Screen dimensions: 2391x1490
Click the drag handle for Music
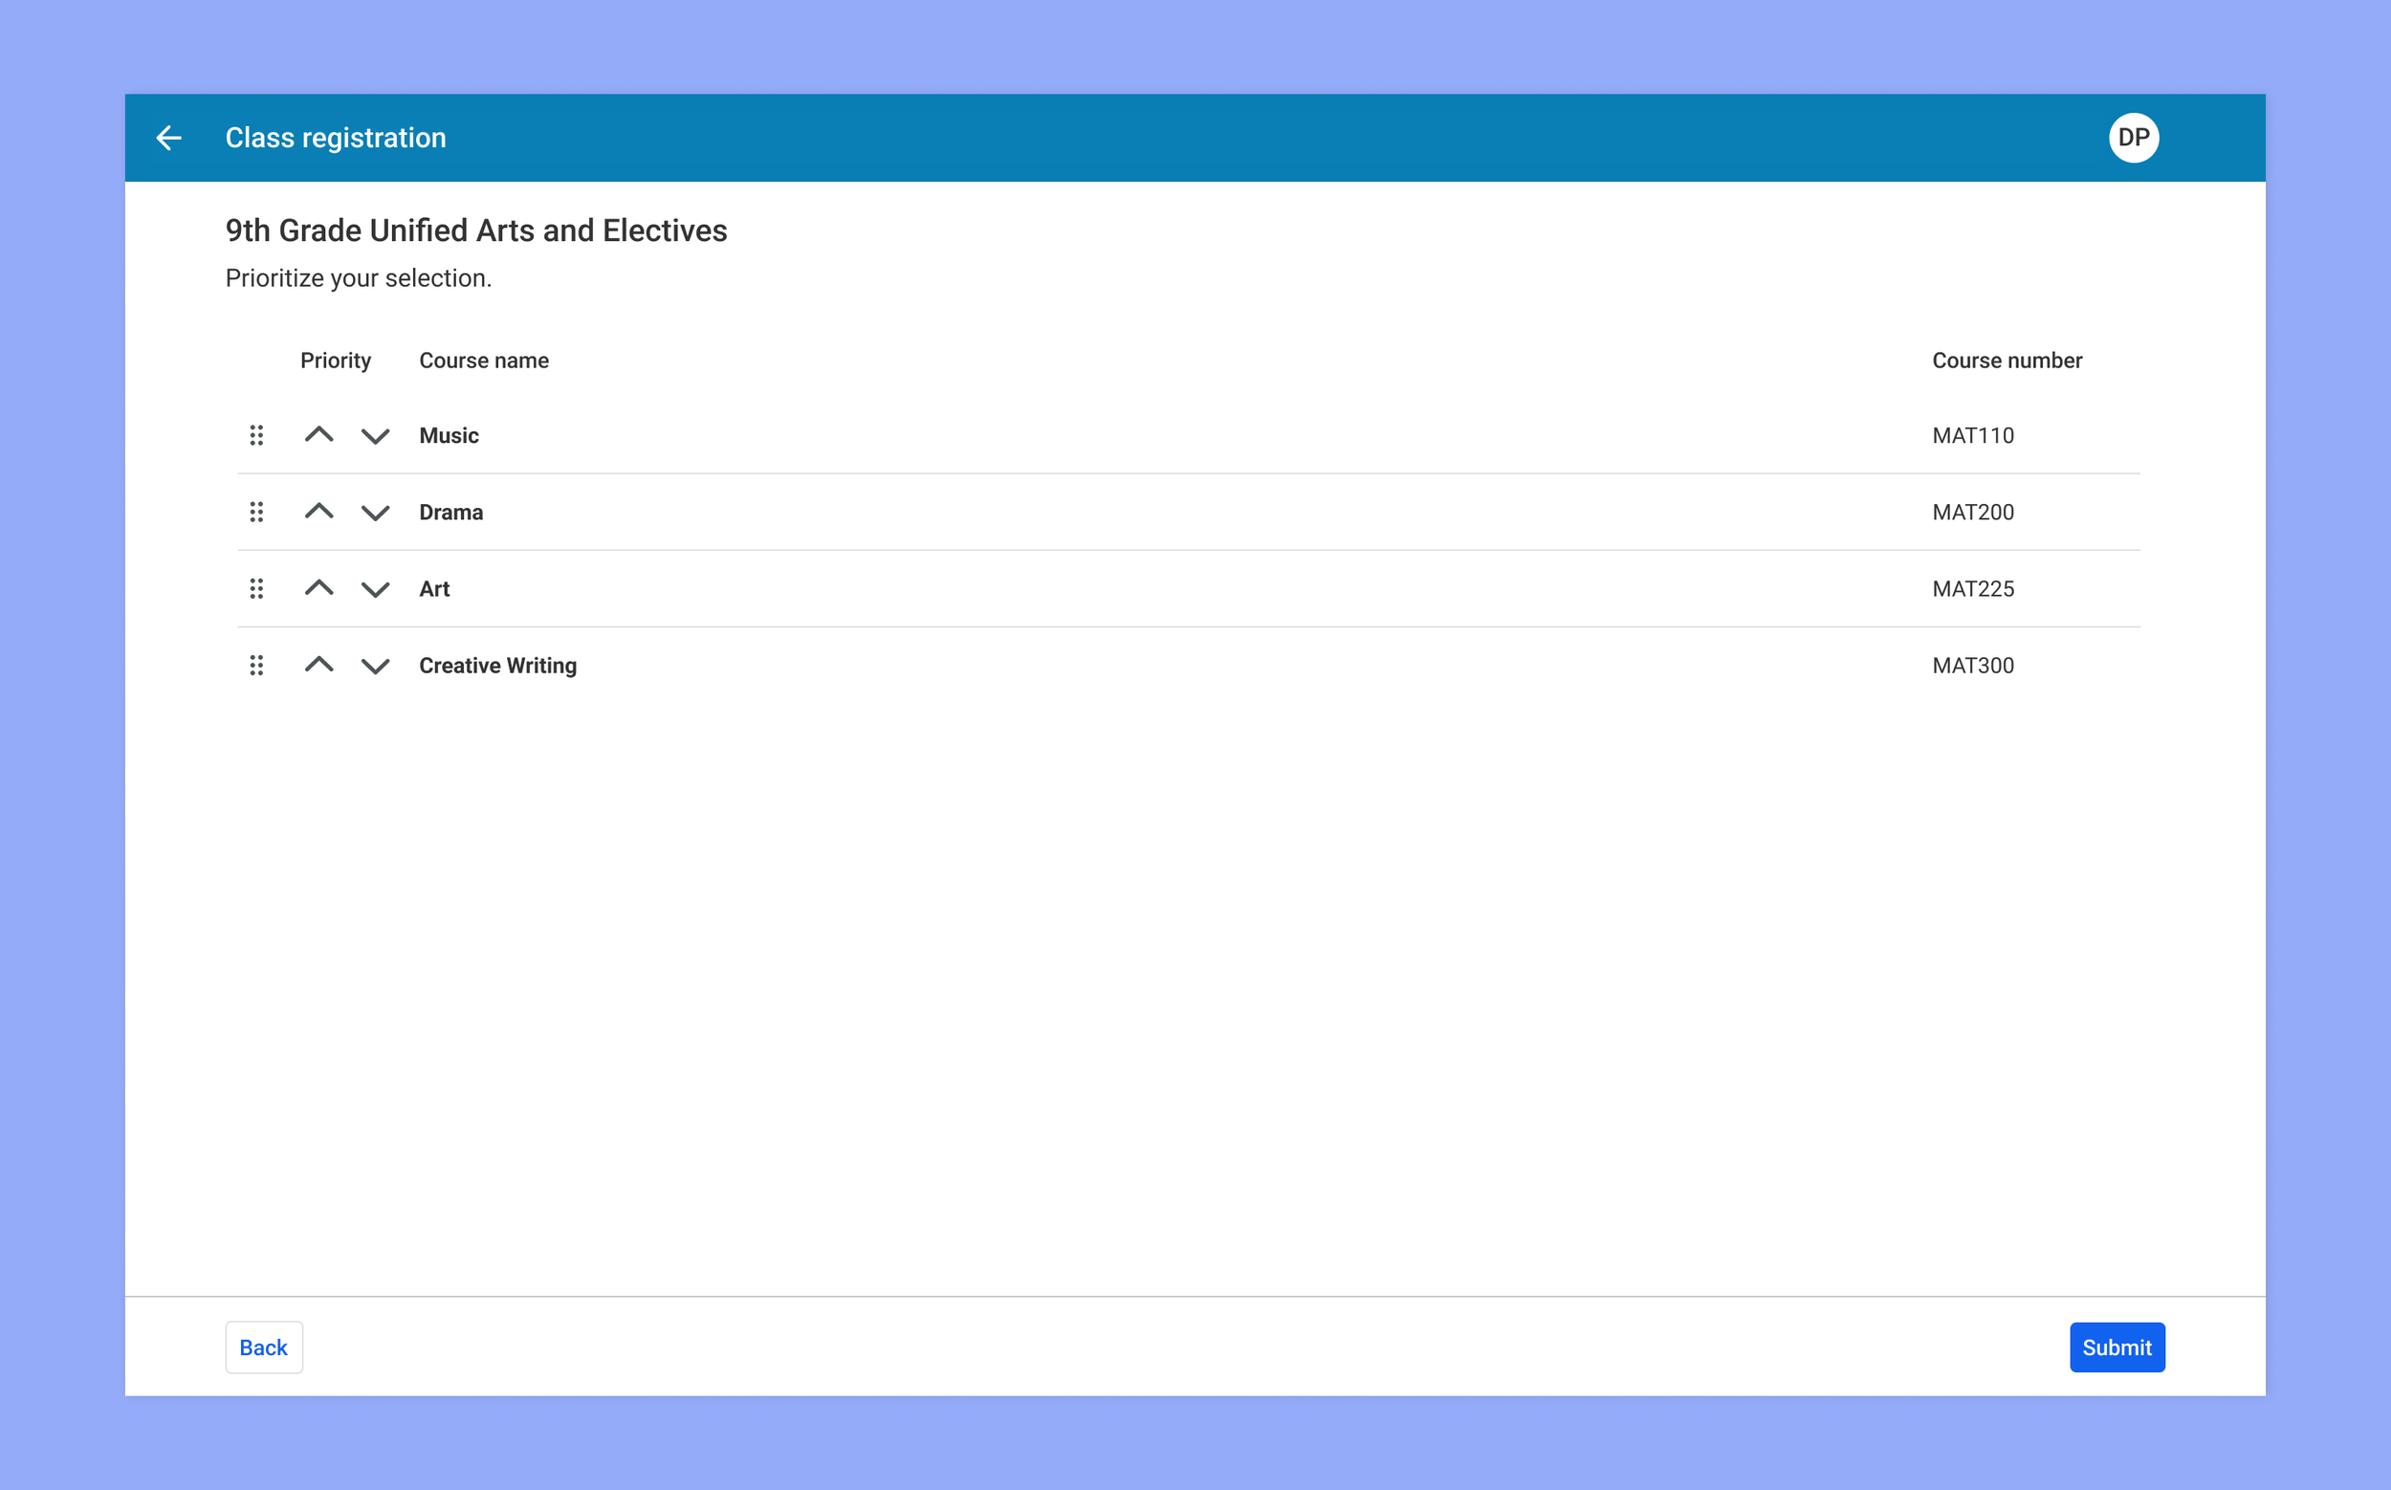point(256,435)
